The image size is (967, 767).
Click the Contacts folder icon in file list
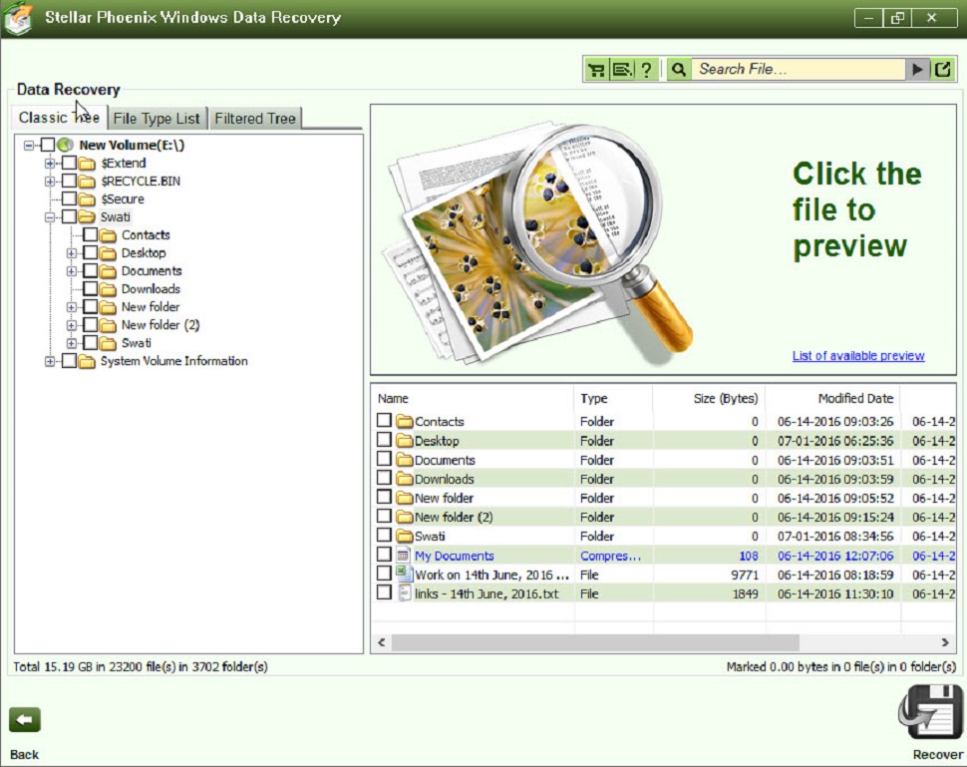click(405, 422)
